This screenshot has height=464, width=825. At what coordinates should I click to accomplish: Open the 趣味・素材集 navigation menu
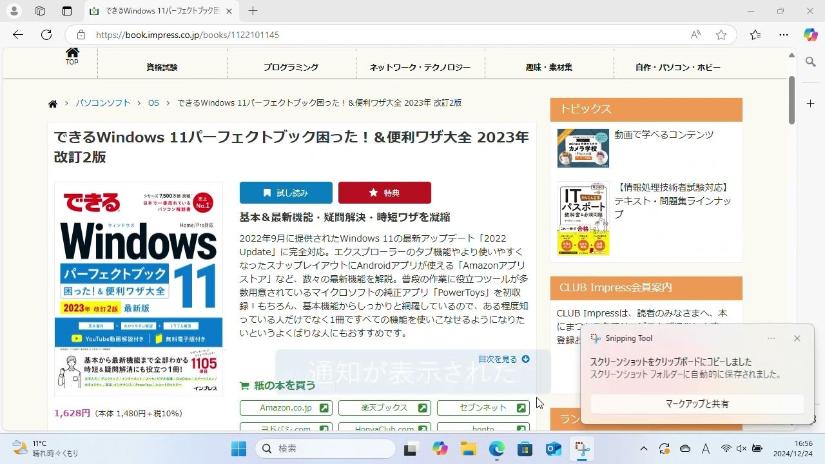pyautogui.click(x=549, y=67)
